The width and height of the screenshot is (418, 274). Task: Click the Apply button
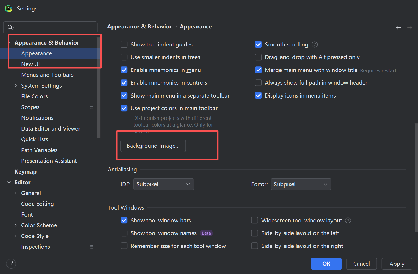(397, 264)
